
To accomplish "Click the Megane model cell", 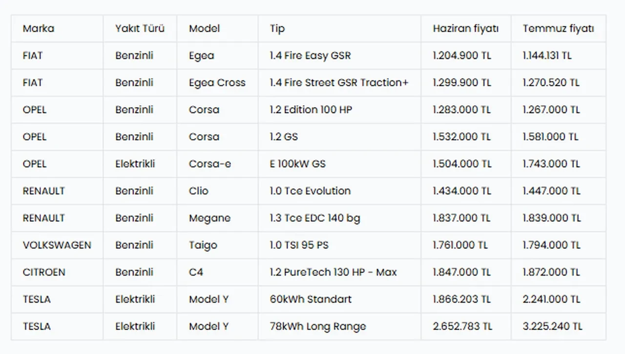I will click(209, 218).
